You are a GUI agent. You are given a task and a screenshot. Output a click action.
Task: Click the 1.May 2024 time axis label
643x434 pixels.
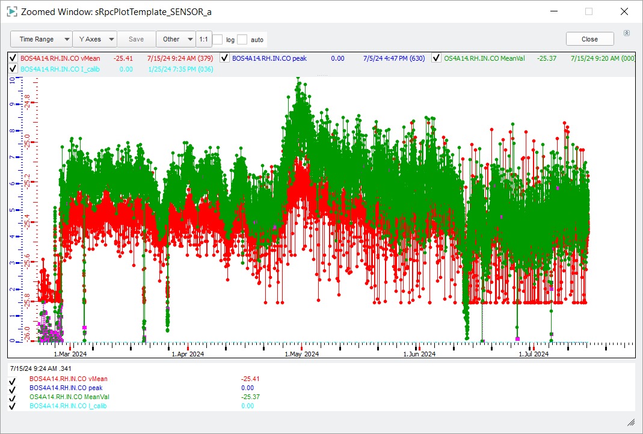click(x=301, y=354)
